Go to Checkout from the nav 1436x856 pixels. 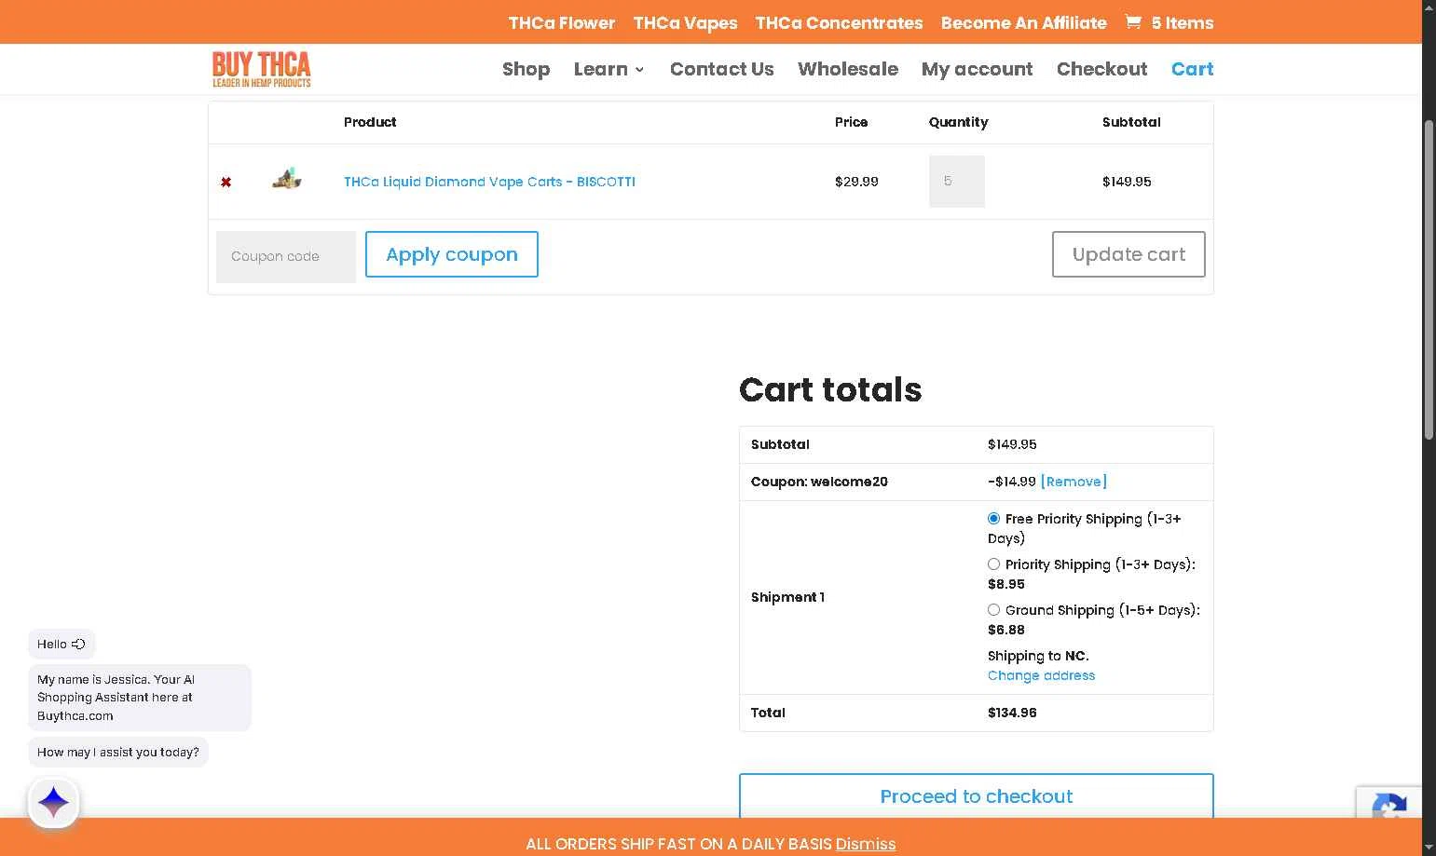[x=1101, y=69]
